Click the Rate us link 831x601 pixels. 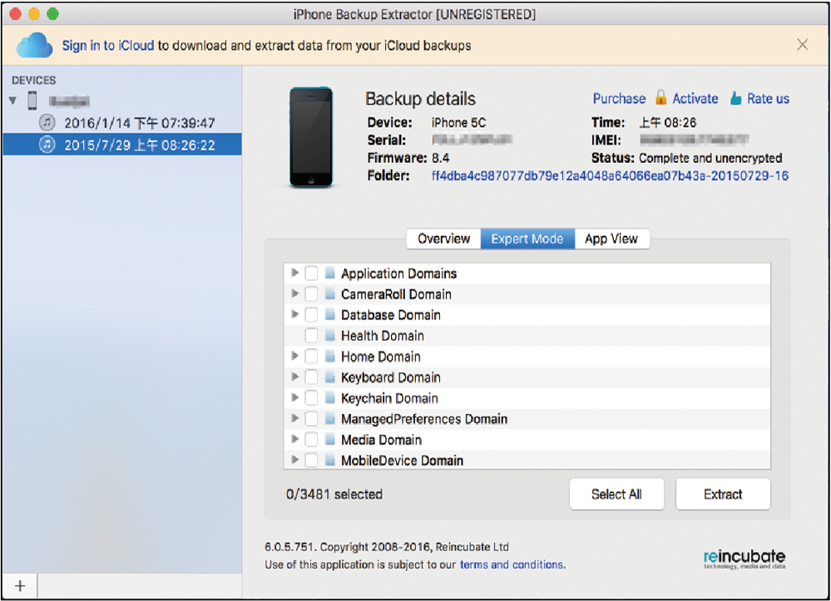click(x=768, y=98)
